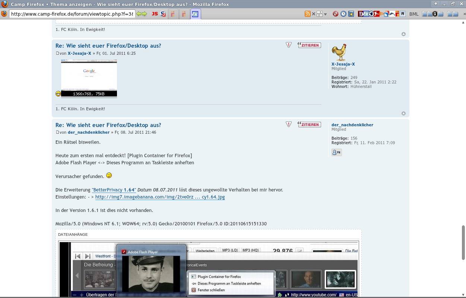466x298 pixels.
Task: Open the BML bookmark menu
Action: (414, 14)
